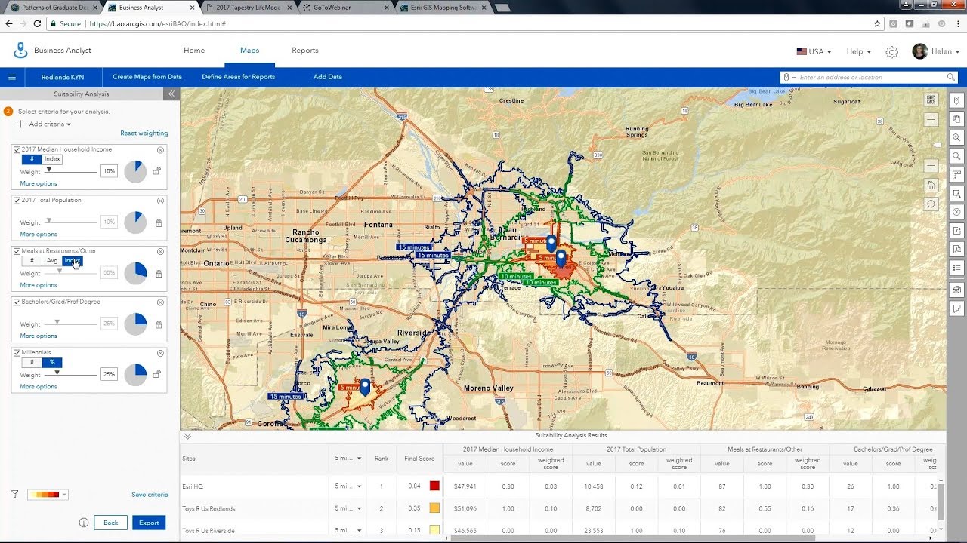This screenshot has width=967, height=543.
Task: Bookmark this page with the star
Action: click(877, 24)
